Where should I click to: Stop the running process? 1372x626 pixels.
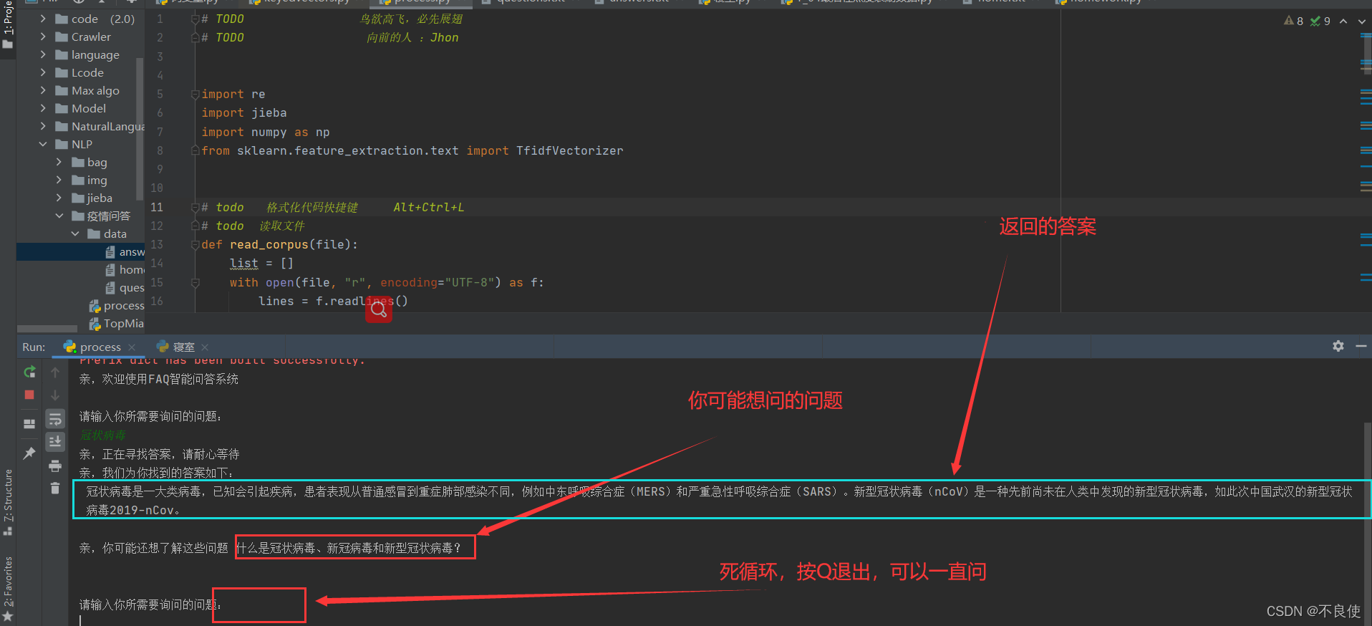click(x=29, y=395)
